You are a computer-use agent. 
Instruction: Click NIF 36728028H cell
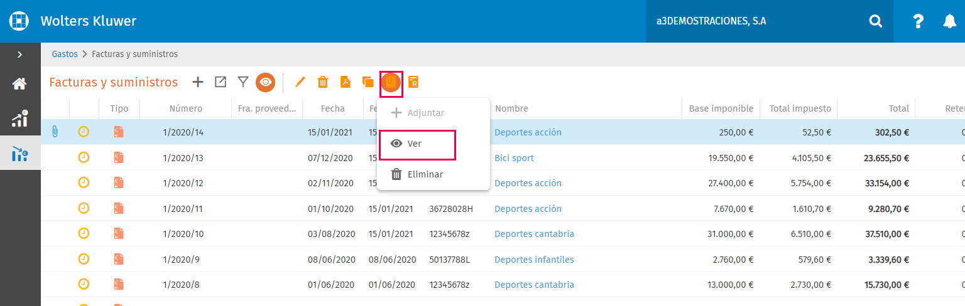451,209
